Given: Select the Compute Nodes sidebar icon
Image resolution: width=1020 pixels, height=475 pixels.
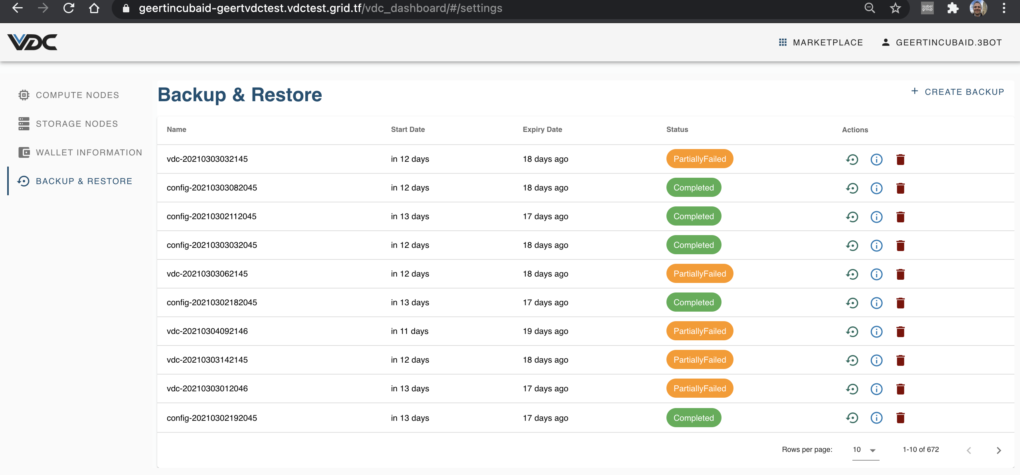Looking at the screenshot, I should (x=24, y=95).
